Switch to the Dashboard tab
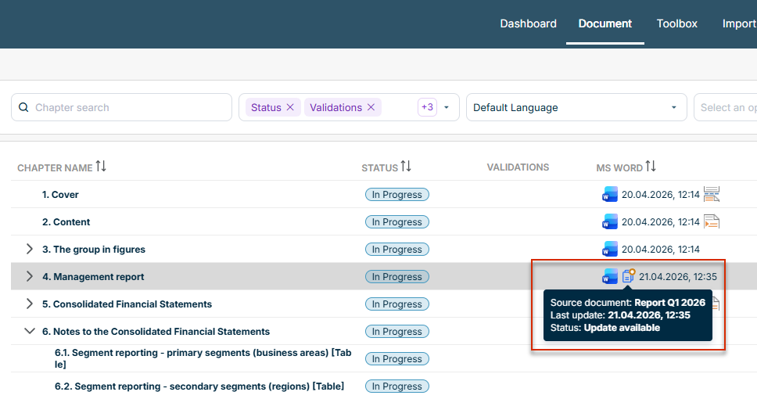This screenshot has width=757, height=399. click(x=528, y=23)
